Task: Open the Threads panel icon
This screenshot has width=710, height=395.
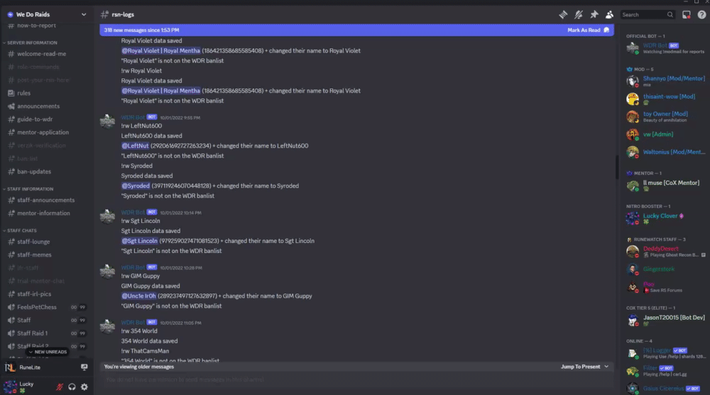Action: 563,14
